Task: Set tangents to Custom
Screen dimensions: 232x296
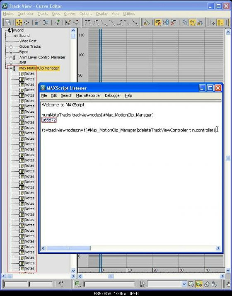Action: [96, 23]
